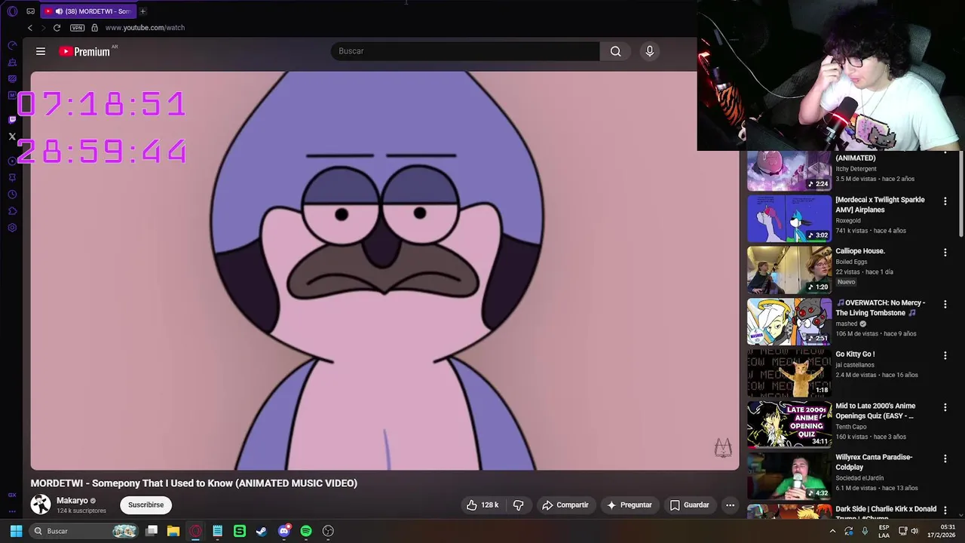Start voice search with the microphone

(x=650, y=51)
